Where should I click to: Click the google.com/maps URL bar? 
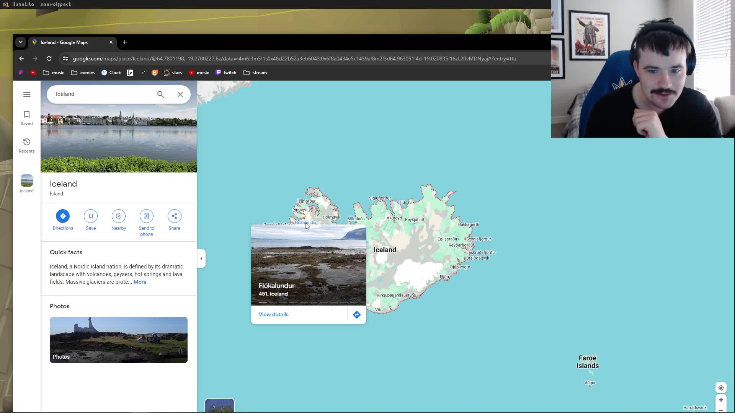pyautogui.click(x=294, y=59)
